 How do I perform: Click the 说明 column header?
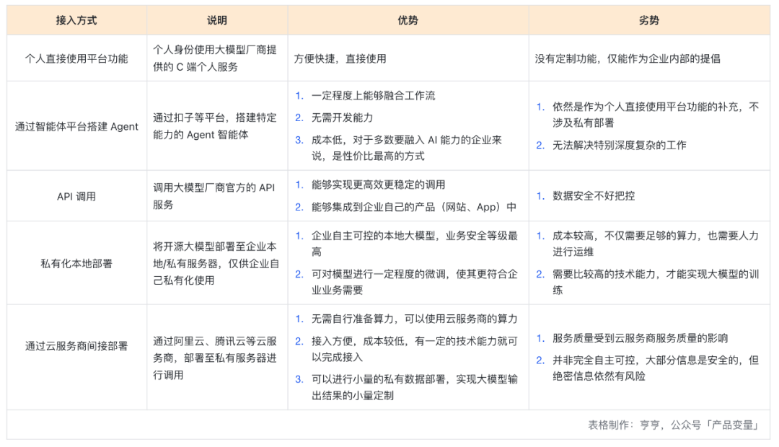click(216, 20)
